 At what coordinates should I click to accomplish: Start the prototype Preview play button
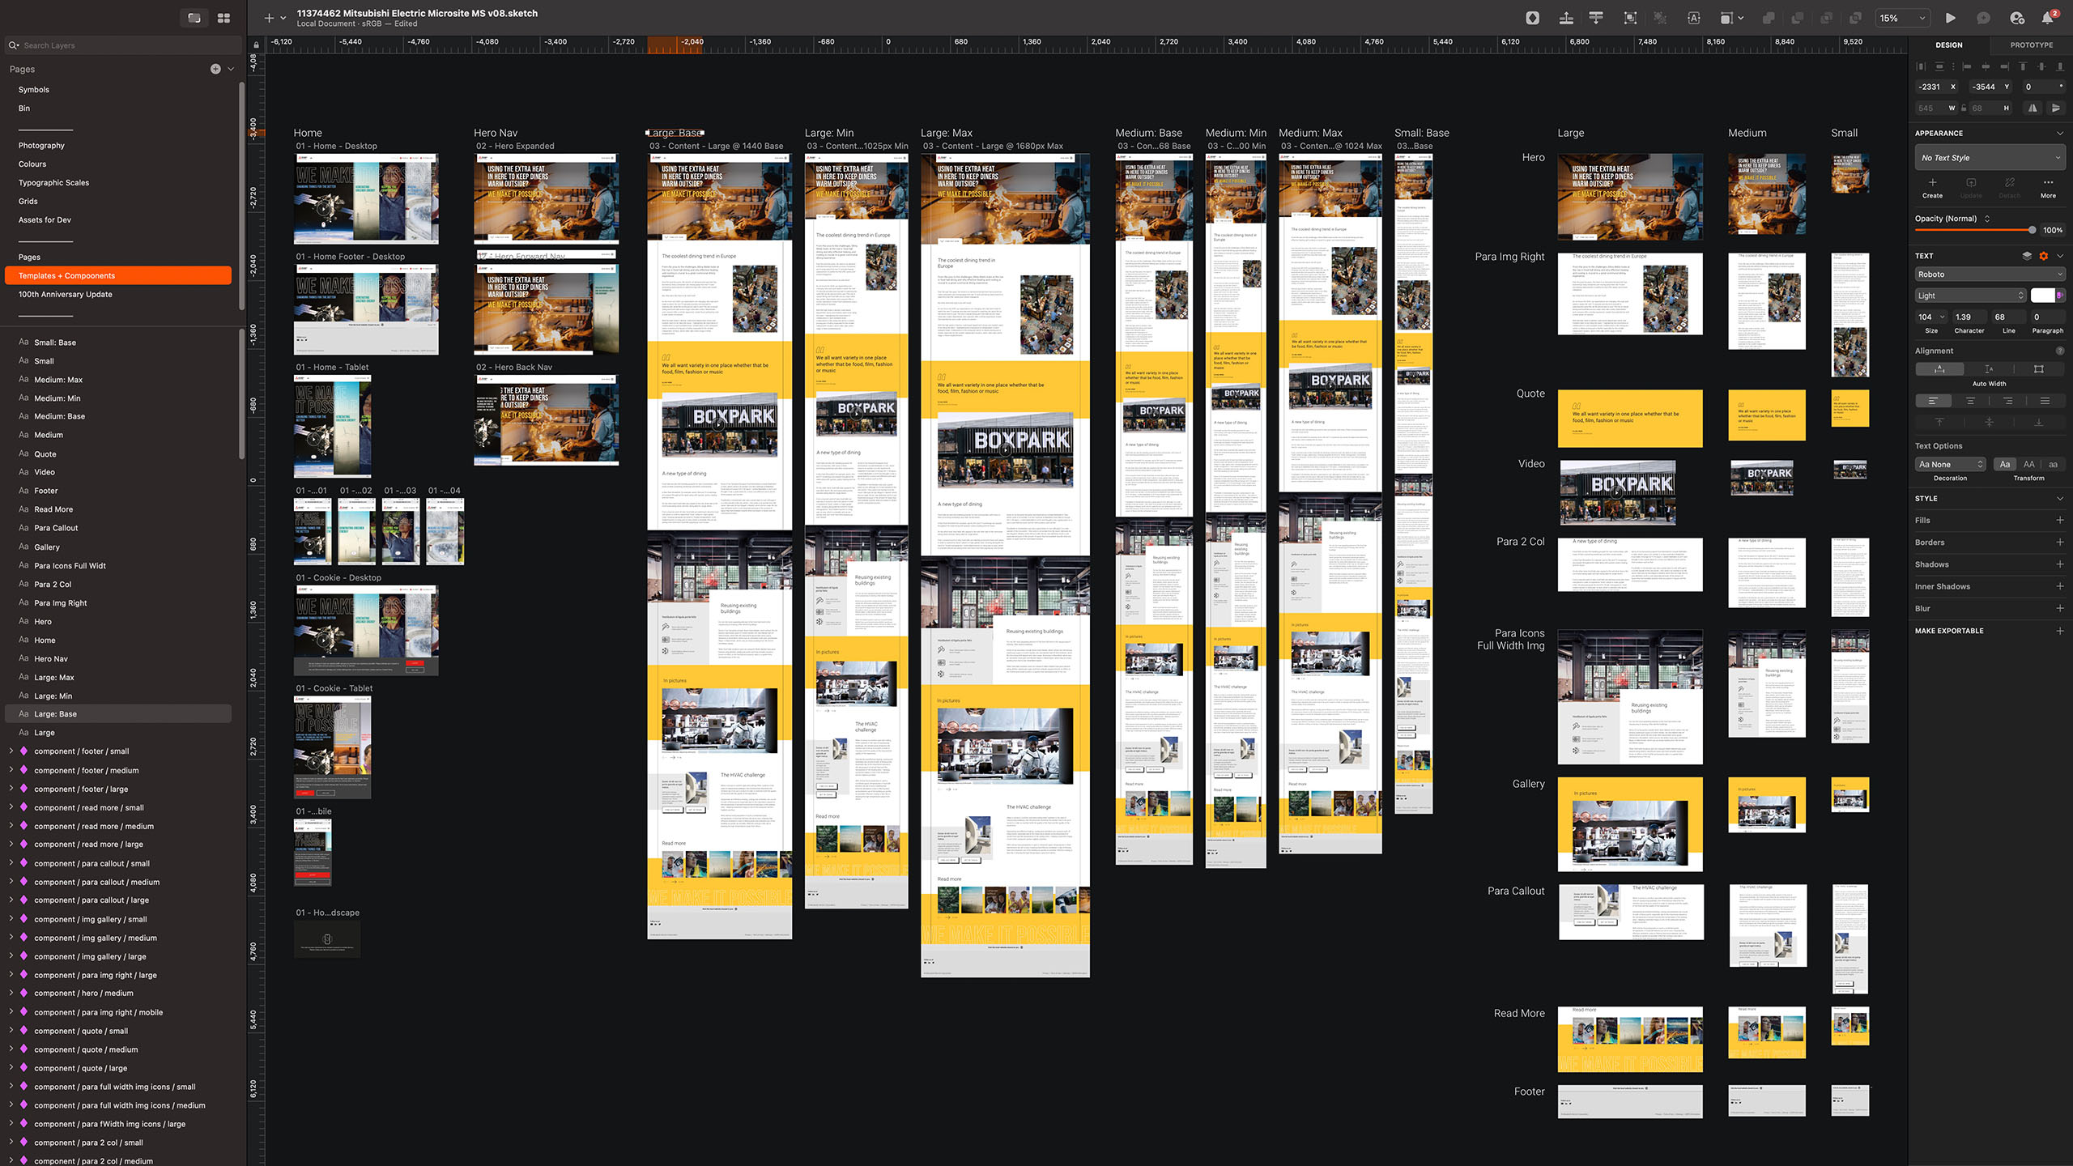tap(1950, 18)
